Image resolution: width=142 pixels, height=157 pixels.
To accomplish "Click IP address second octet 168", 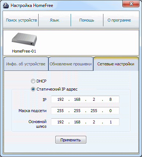I will [77, 99].
